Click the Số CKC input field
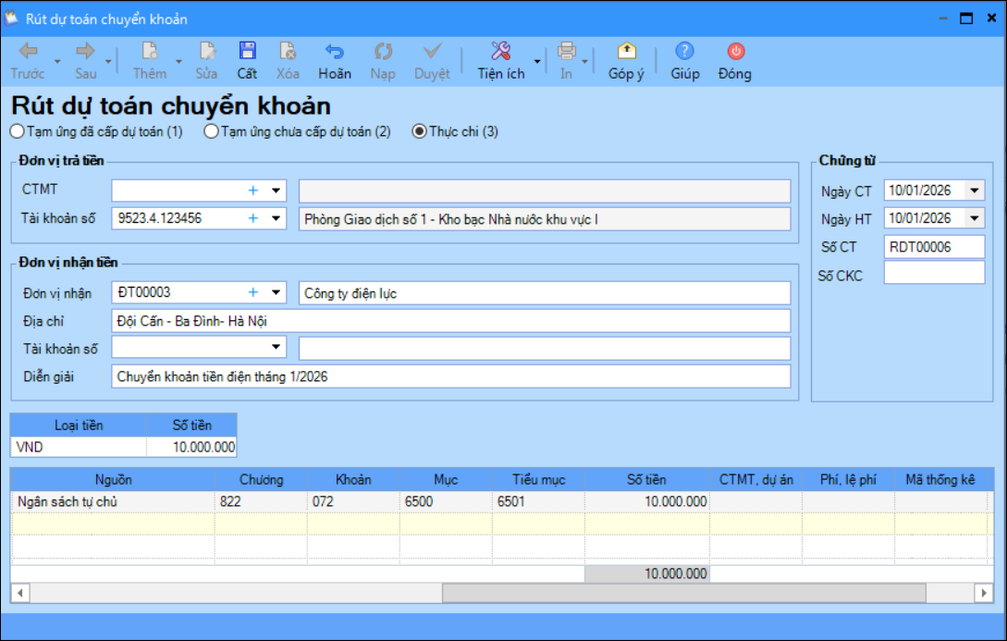Viewport: 1007px width, 641px height. pos(934,273)
